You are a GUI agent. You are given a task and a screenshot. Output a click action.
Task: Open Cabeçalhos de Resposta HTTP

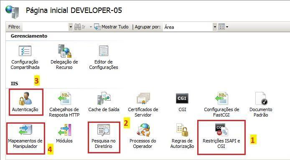pos(64,104)
